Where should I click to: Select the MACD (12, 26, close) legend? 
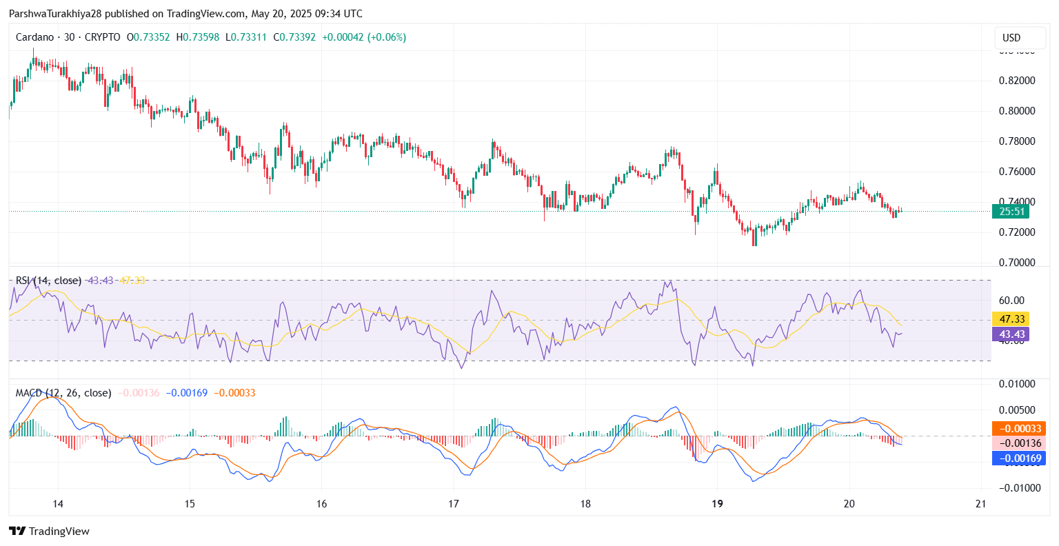pyautogui.click(x=63, y=393)
